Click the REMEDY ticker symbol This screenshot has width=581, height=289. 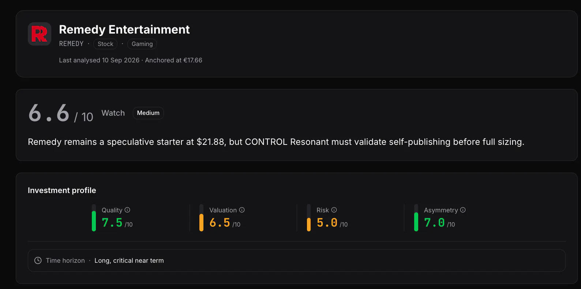coord(71,44)
